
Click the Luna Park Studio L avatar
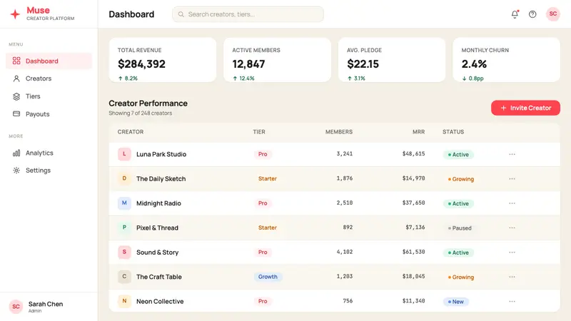(124, 154)
